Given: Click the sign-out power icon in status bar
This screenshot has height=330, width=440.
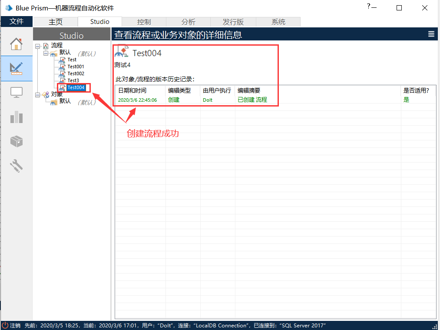Looking at the screenshot, I should point(5,326).
